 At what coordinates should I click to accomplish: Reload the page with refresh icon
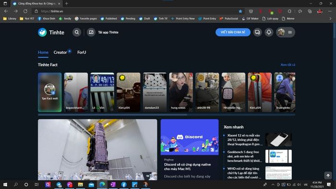pos(25,11)
